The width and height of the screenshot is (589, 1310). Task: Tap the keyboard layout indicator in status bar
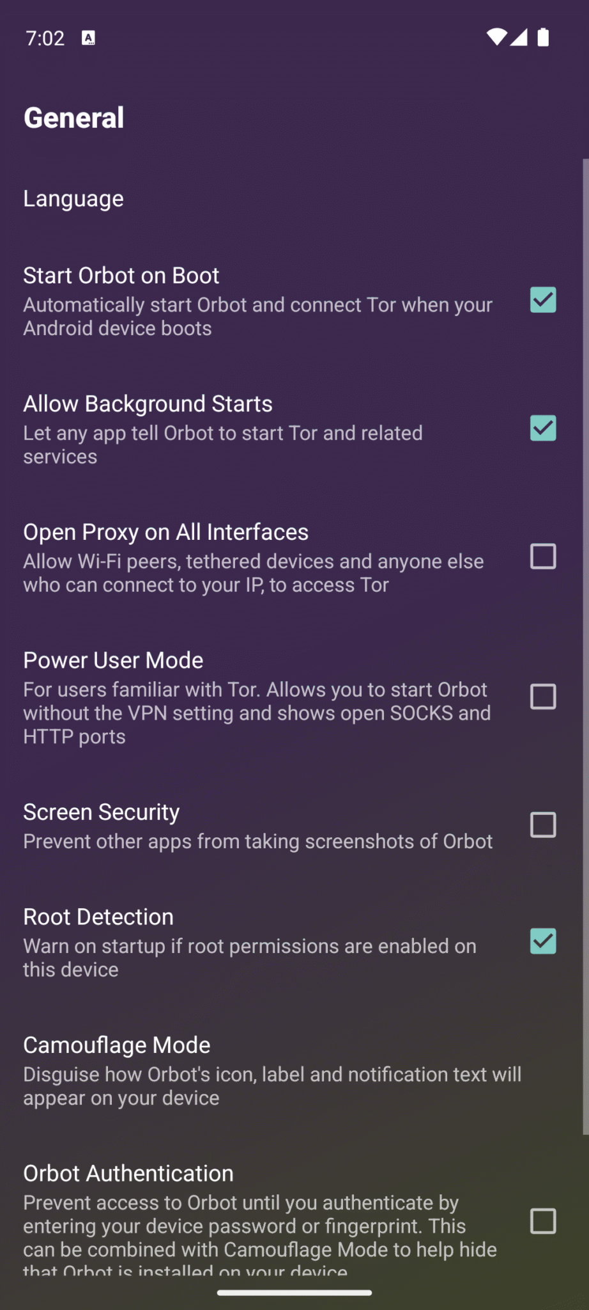(87, 38)
